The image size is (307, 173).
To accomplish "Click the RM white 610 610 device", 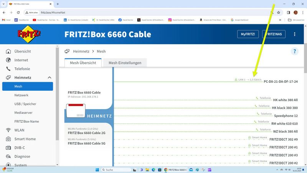I will [284, 123].
